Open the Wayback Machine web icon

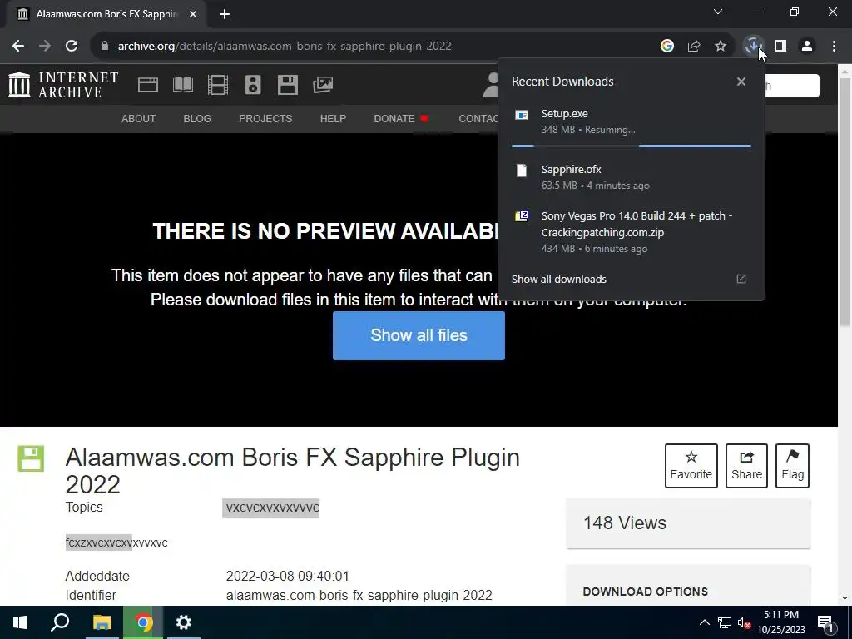pos(148,85)
